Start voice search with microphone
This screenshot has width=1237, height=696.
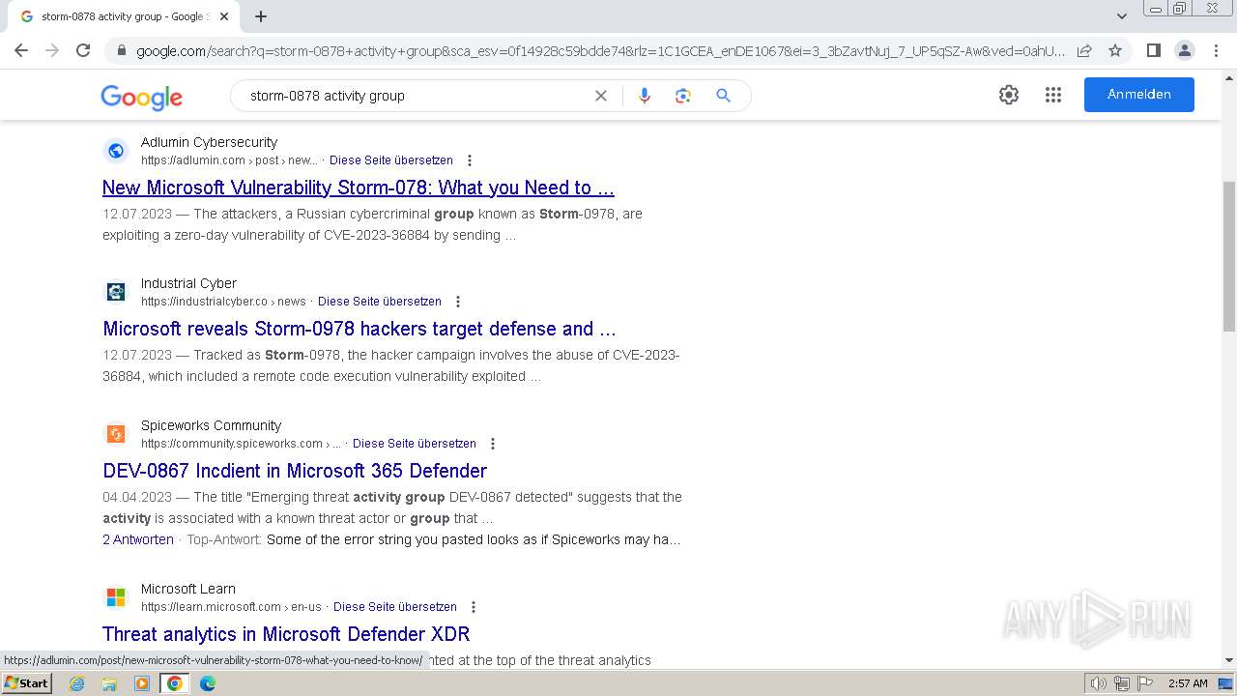[x=645, y=96]
